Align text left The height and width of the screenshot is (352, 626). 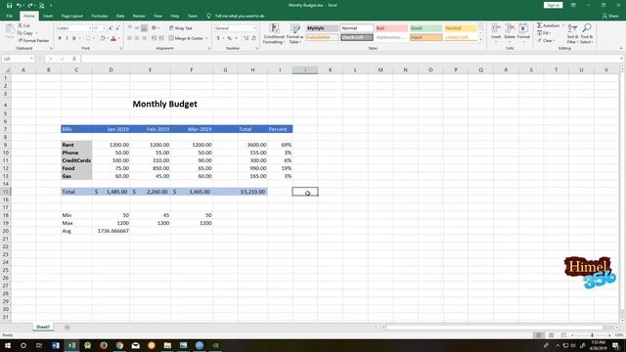click(129, 38)
